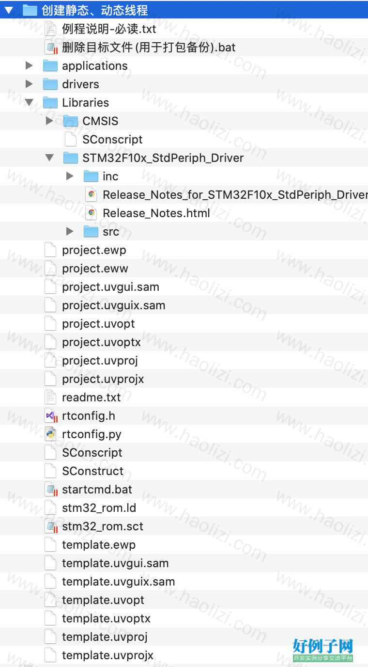Collapse the 创建静态、动态线程 root folder triangle
This screenshot has width=368, height=667.
9,10
